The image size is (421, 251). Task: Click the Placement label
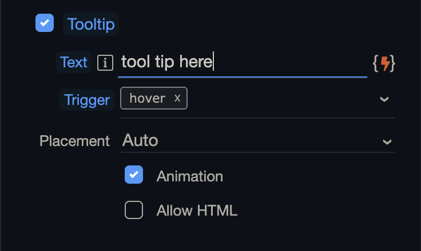pos(74,141)
